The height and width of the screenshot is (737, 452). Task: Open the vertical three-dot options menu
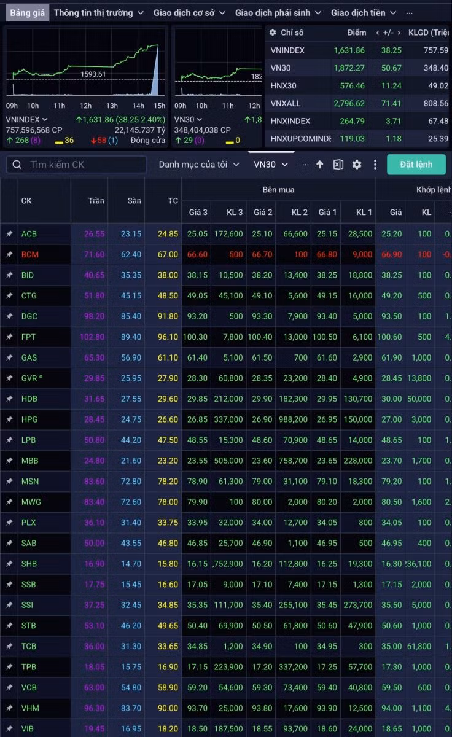[x=375, y=165]
